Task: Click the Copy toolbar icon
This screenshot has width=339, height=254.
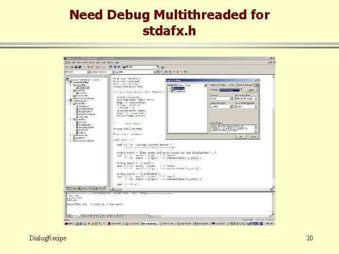Action: (89, 67)
